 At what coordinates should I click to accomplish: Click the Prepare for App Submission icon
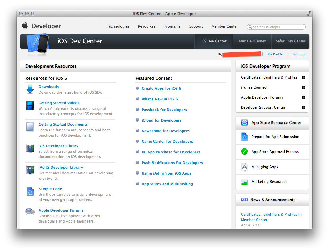pyautogui.click(x=244, y=137)
